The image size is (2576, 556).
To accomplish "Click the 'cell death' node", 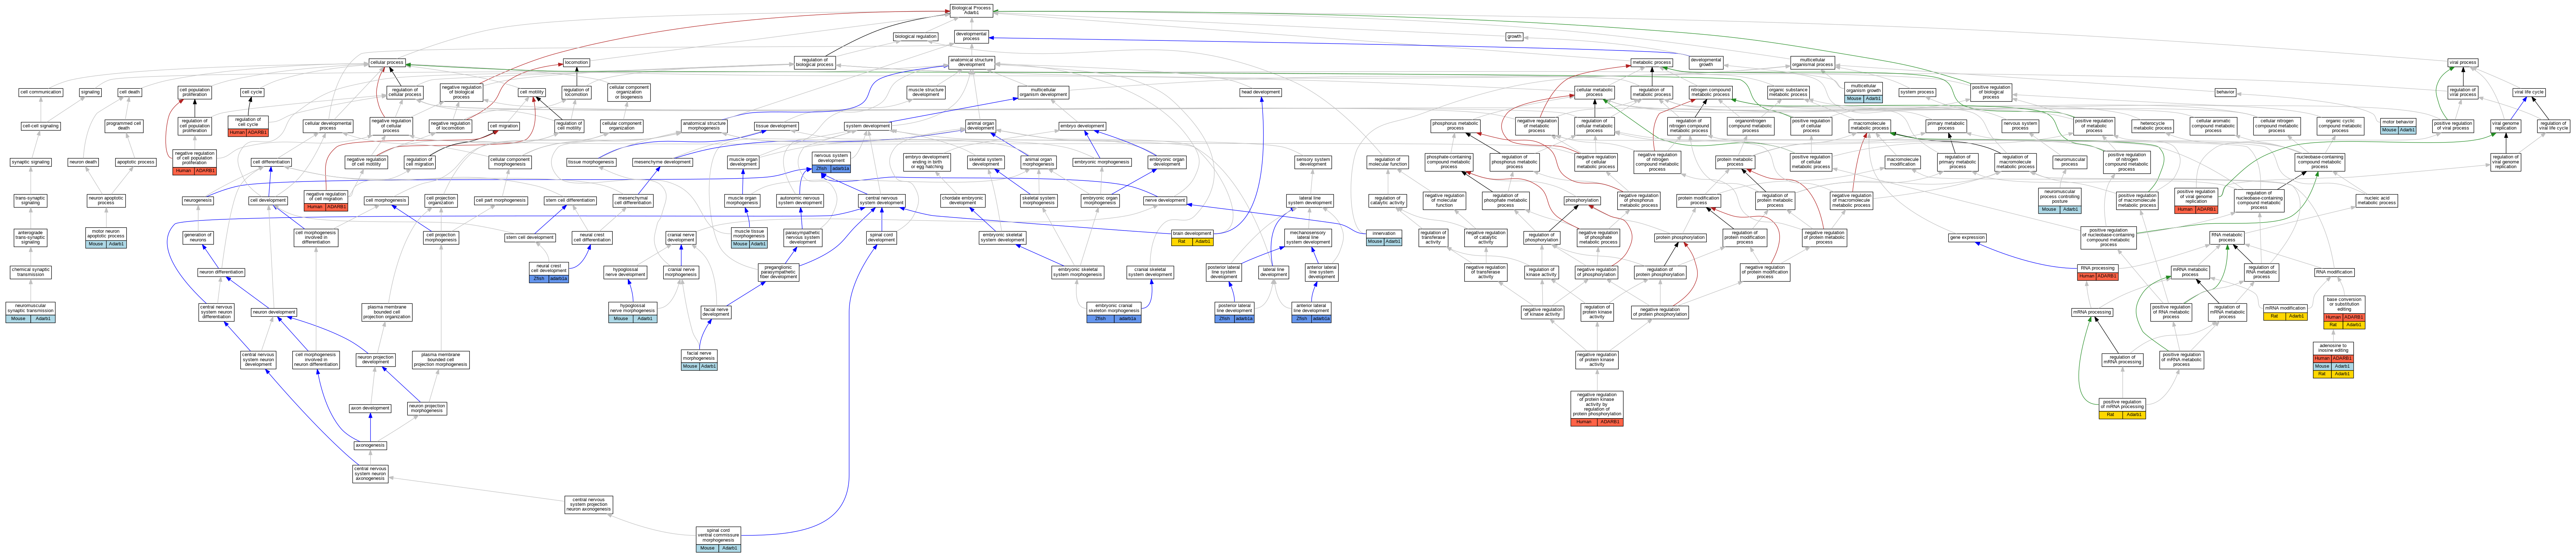I will coord(130,92).
